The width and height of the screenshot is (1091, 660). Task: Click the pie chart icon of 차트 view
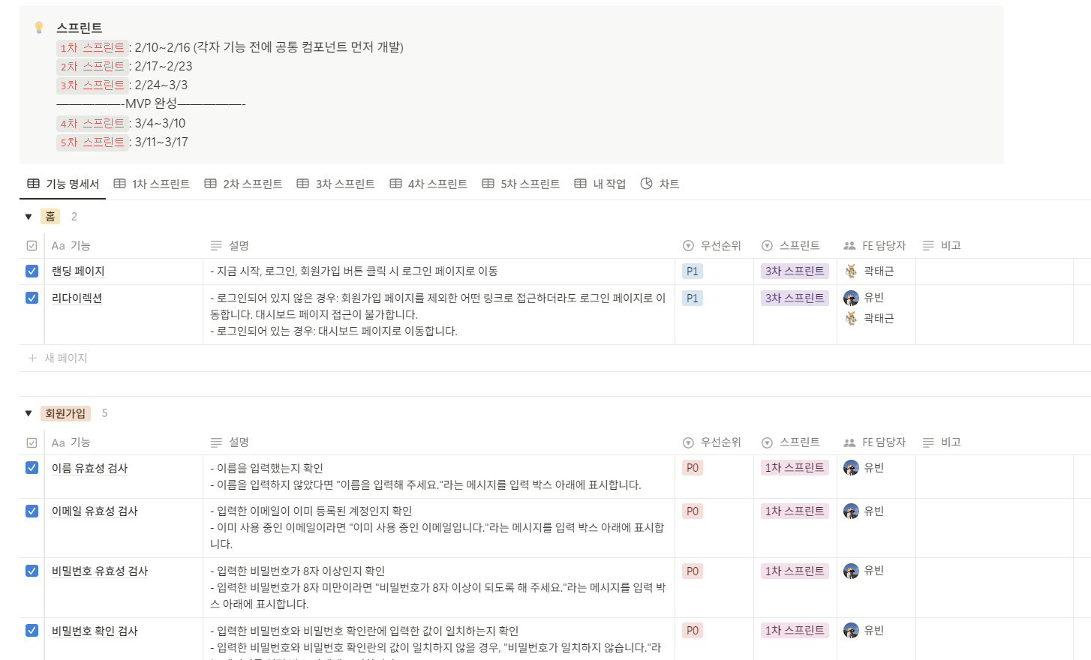[x=646, y=184]
